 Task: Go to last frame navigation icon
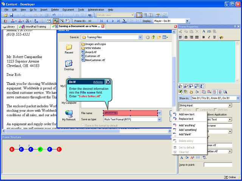coord(118,21)
